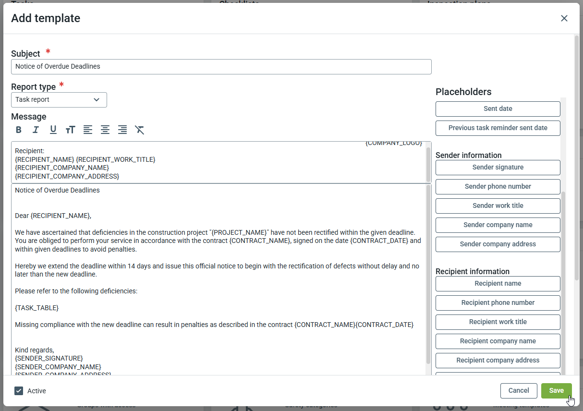Image resolution: width=583 pixels, height=411 pixels.
Task: Cancel adding the template
Action: point(518,390)
